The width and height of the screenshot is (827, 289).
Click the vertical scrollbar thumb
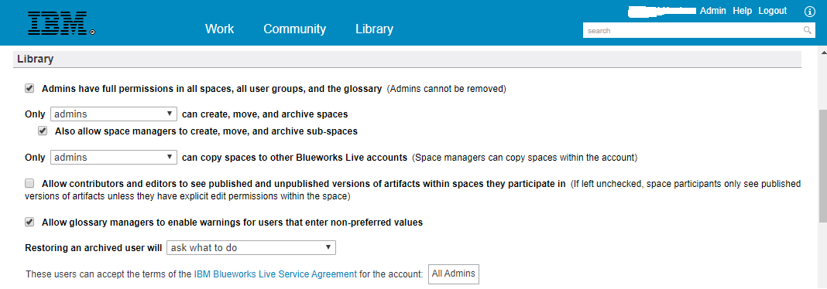pos(823,166)
